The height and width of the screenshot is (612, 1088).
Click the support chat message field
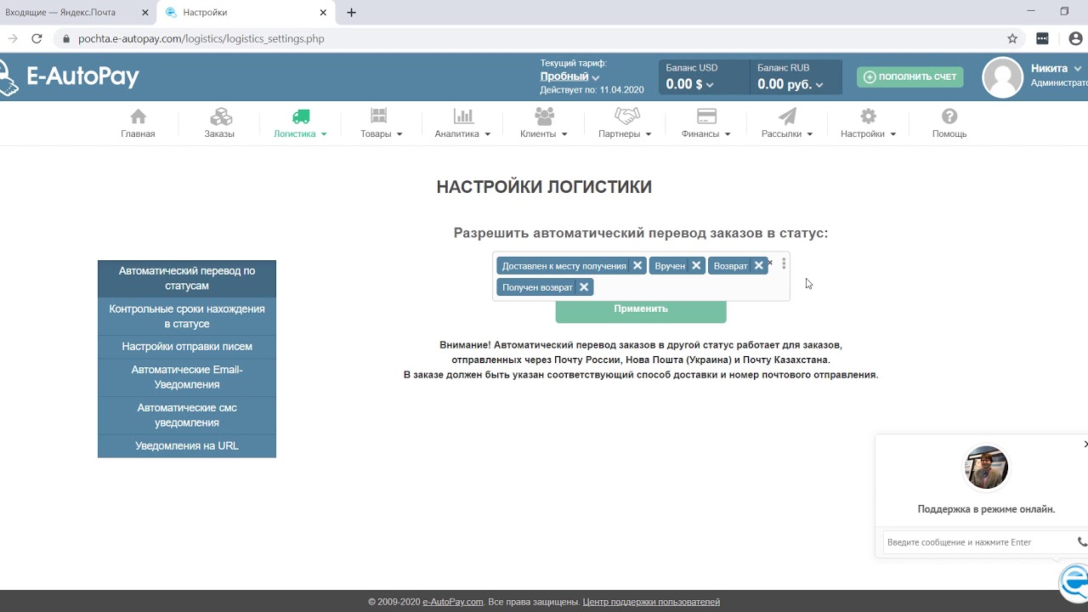coord(977,542)
